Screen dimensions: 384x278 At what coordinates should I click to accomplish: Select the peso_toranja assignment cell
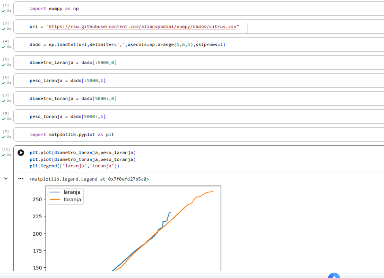tap(198, 116)
